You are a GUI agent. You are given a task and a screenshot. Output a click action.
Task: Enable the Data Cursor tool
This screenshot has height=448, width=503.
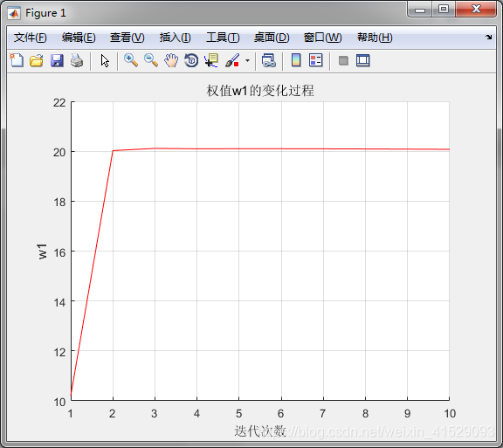(x=211, y=60)
